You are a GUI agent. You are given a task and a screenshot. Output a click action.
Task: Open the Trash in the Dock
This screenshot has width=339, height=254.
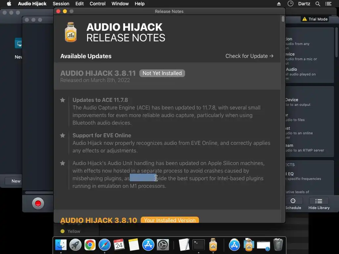[278, 244]
